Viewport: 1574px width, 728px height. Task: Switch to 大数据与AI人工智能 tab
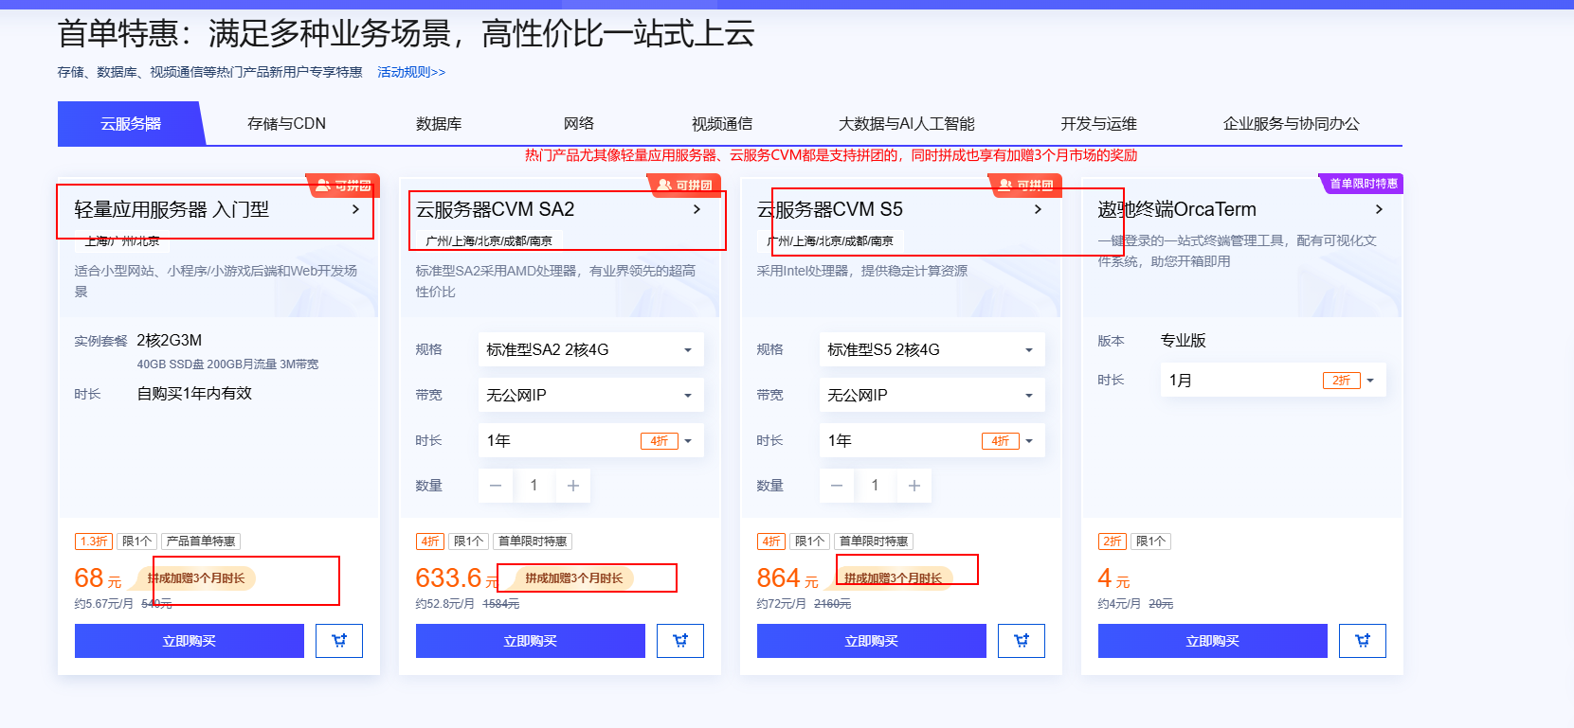(x=907, y=123)
